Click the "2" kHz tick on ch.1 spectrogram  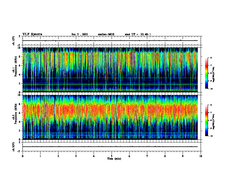coord(20,83)
